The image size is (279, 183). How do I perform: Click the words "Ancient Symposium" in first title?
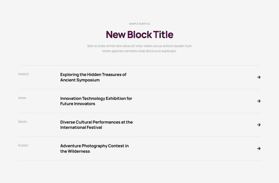pos(80,80)
